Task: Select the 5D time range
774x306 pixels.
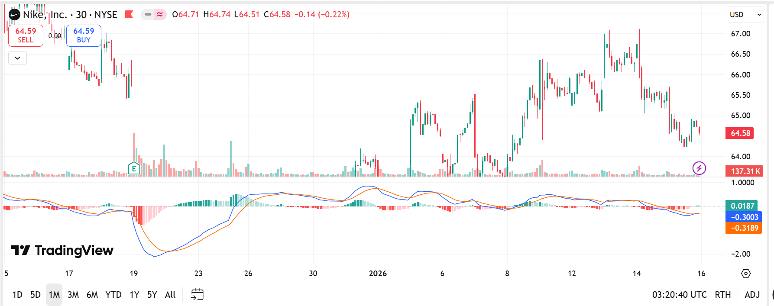Action: (x=36, y=295)
